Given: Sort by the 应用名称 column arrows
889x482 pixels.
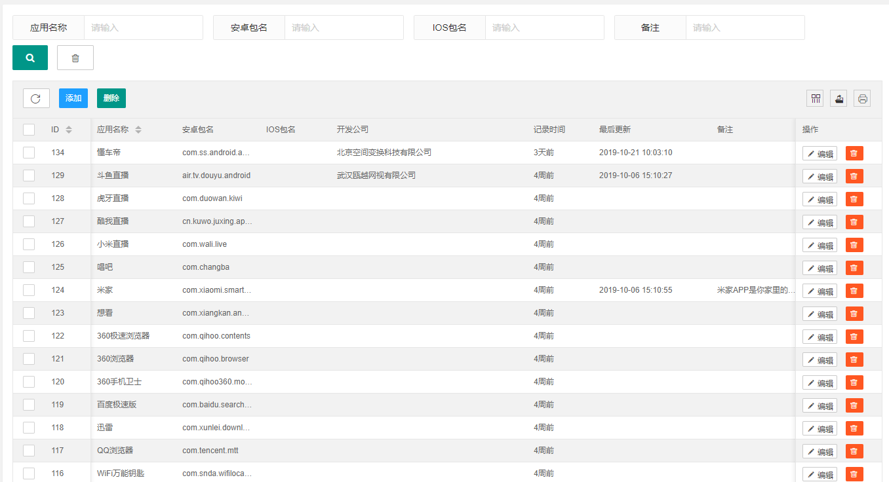Looking at the screenshot, I should click(x=138, y=130).
